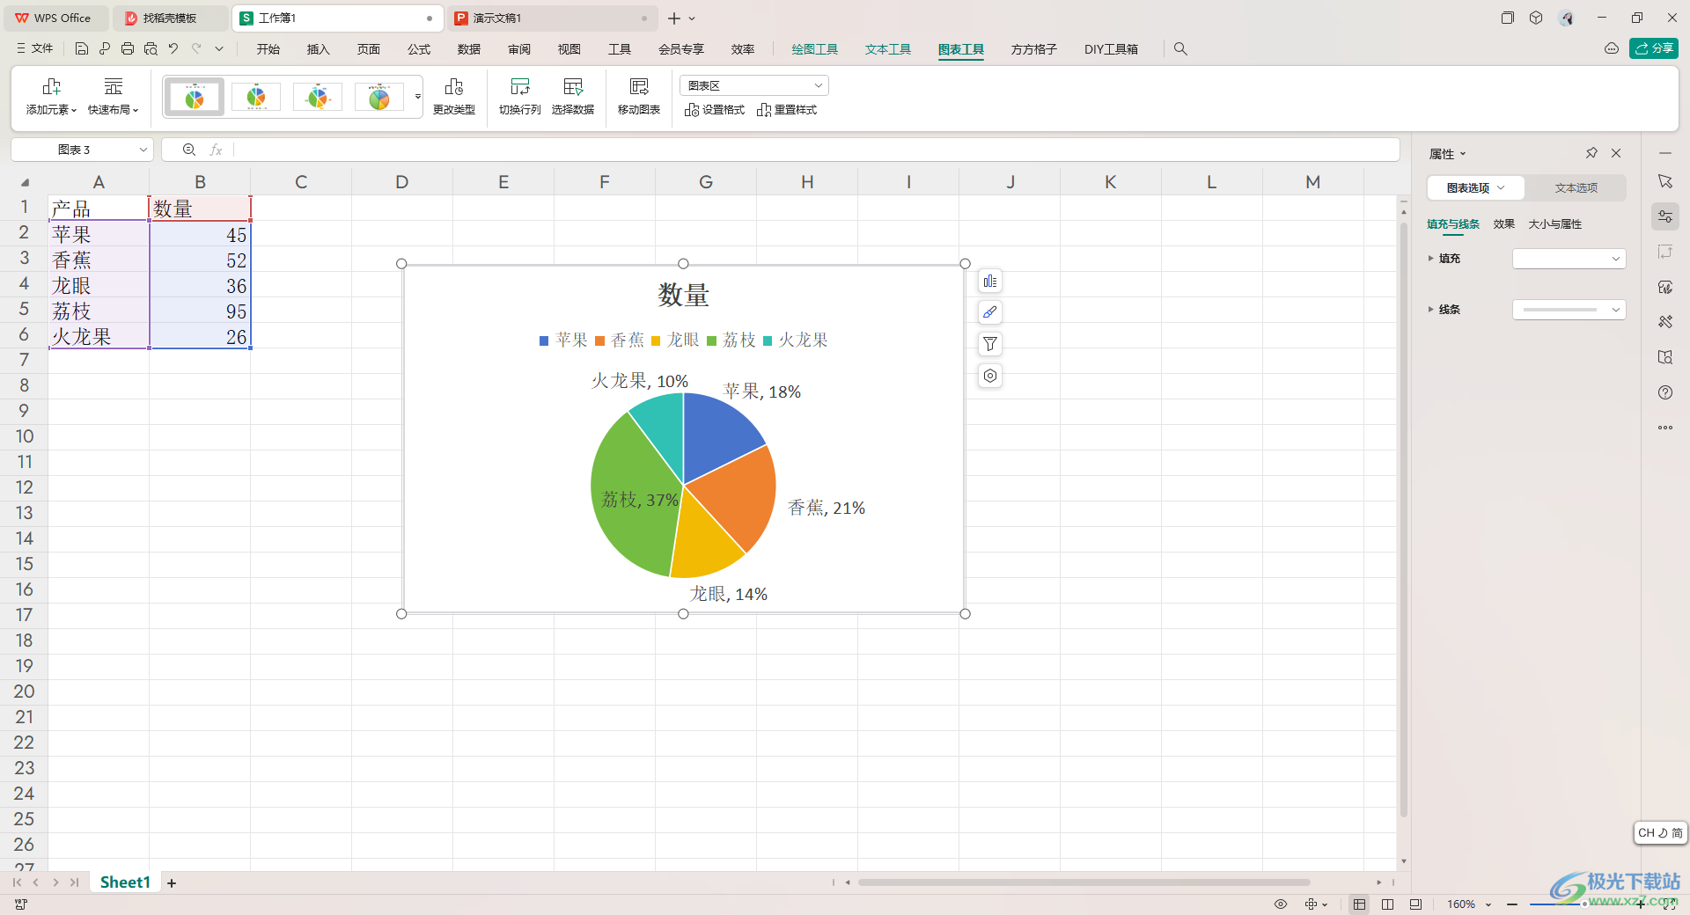Image resolution: width=1690 pixels, height=915 pixels.
Task: Select the Effects (效果) sub-tab
Action: click(x=1504, y=224)
